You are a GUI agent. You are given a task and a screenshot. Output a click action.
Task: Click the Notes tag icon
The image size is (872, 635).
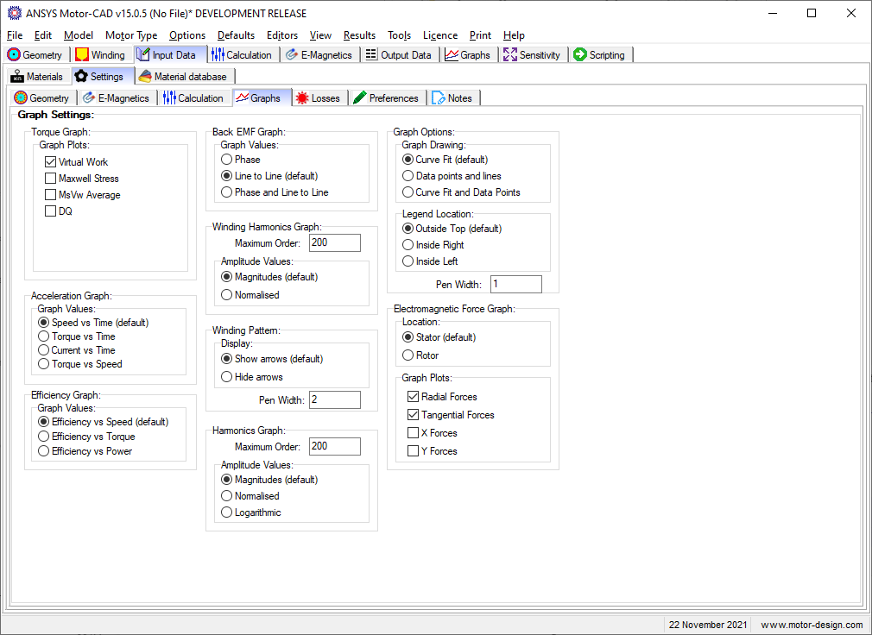coord(439,97)
